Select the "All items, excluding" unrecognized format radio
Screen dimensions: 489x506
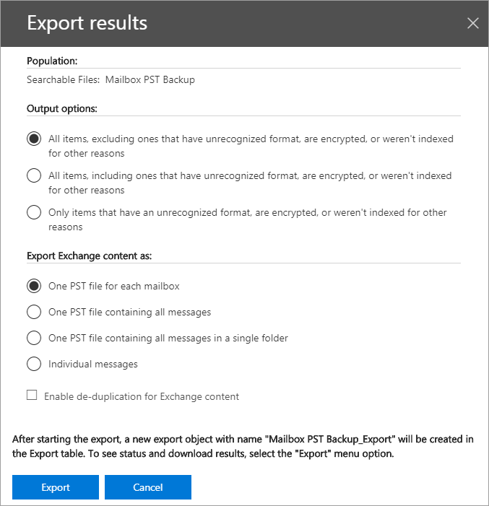[x=33, y=139]
